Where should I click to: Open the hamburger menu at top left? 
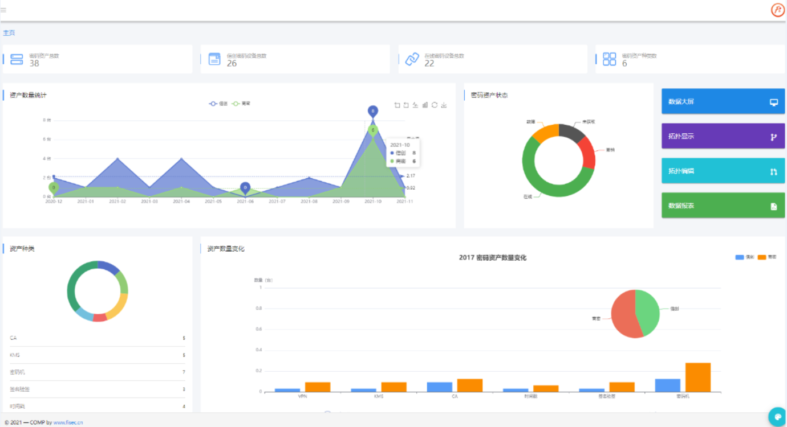pyautogui.click(x=3, y=10)
